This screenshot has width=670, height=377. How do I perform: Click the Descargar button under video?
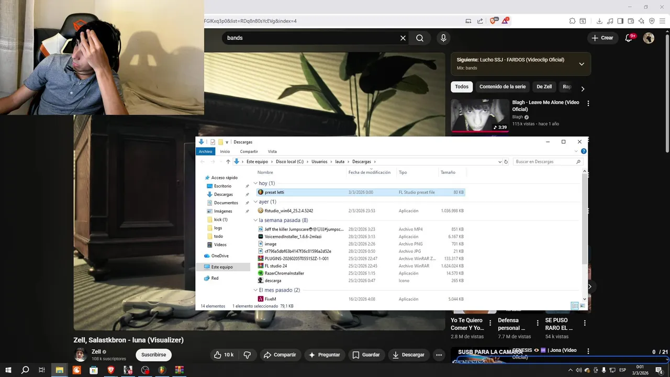coord(409,354)
